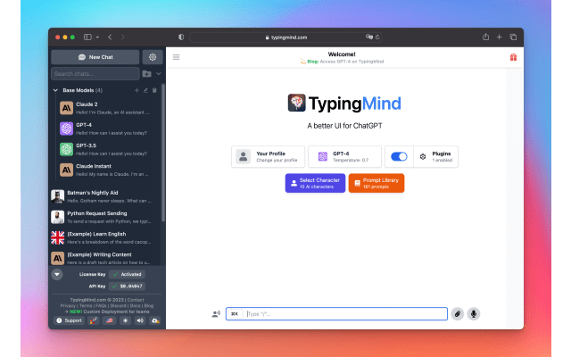Open Custom Deployment for teams link

(116, 311)
